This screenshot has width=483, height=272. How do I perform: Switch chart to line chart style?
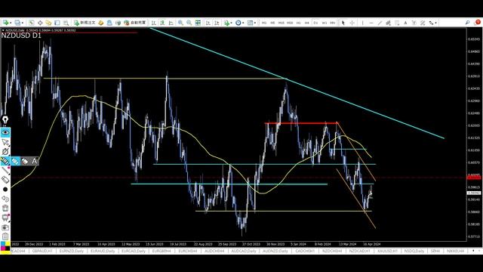click(171, 23)
